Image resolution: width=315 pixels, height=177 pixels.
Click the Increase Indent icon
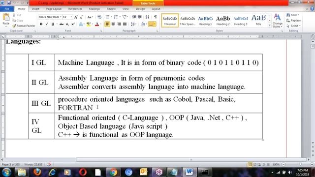tap(140, 17)
